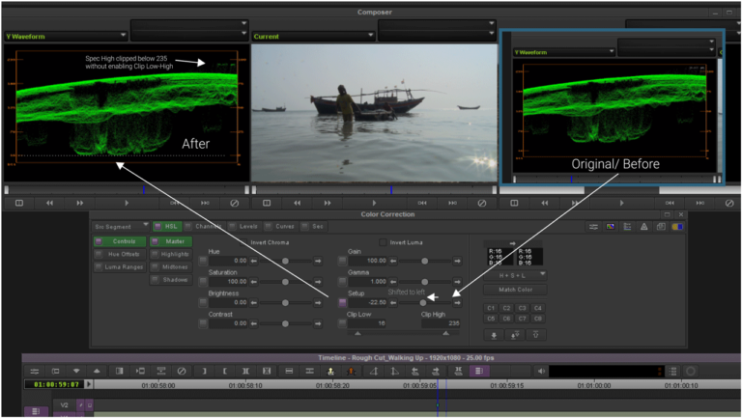This screenshot has height=418, width=742.
Task: Toggle the Saturation enable button
Action: pos(203,282)
